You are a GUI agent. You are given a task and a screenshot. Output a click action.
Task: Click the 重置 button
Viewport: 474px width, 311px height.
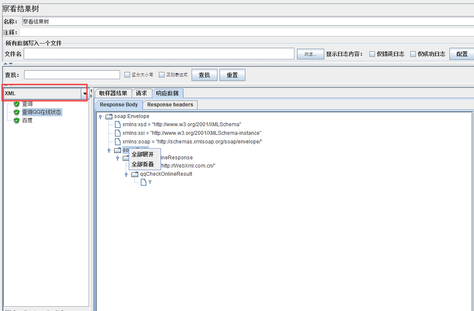click(232, 75)
